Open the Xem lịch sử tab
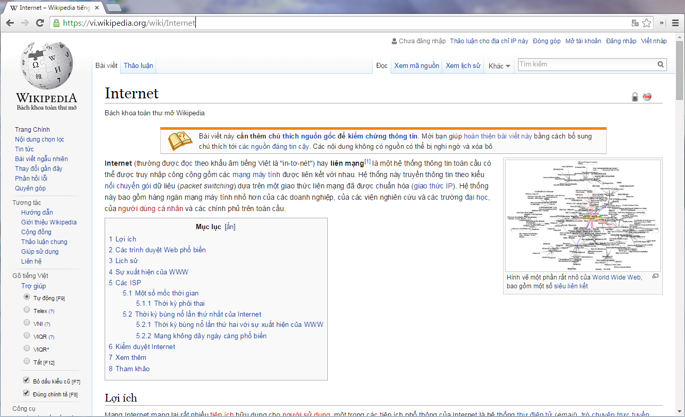Screen dimensions: 685x417 coord(463,65)
